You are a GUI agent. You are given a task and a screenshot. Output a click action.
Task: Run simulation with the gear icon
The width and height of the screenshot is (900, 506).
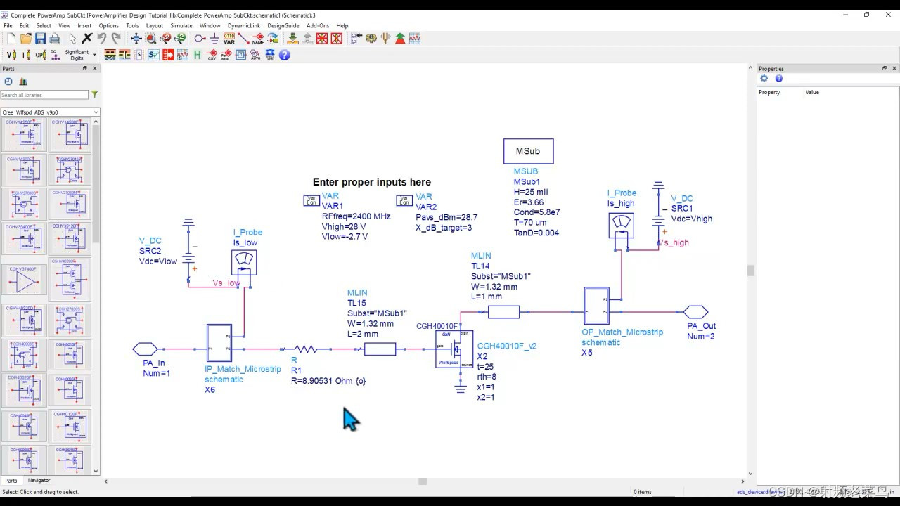(371, 39)
